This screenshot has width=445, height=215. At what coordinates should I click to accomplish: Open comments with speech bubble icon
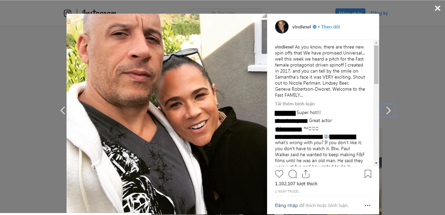[293, 174]
